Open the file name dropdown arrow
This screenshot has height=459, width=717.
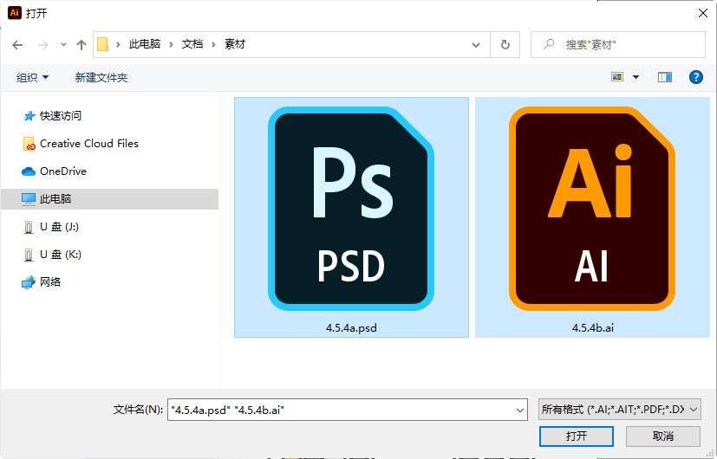519,411
